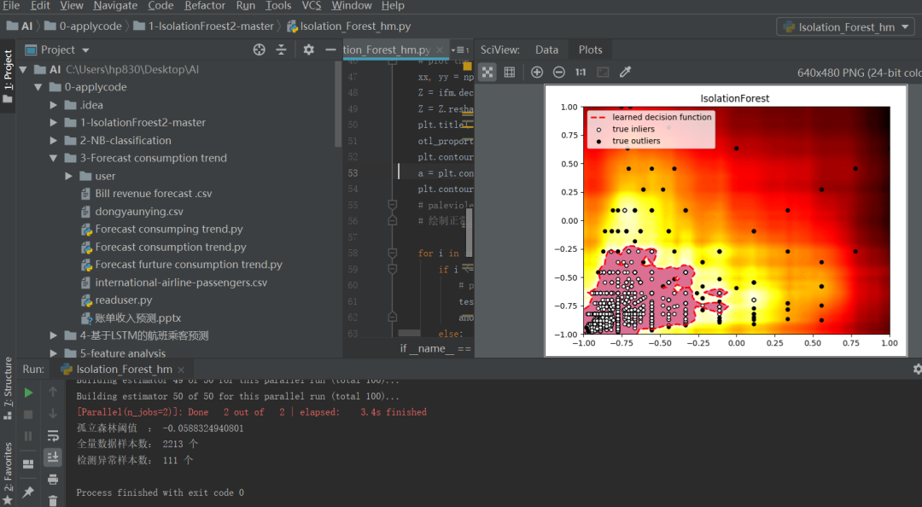
Task: Click the clear all trash icon in Run panel
Action: coord(53,500)
